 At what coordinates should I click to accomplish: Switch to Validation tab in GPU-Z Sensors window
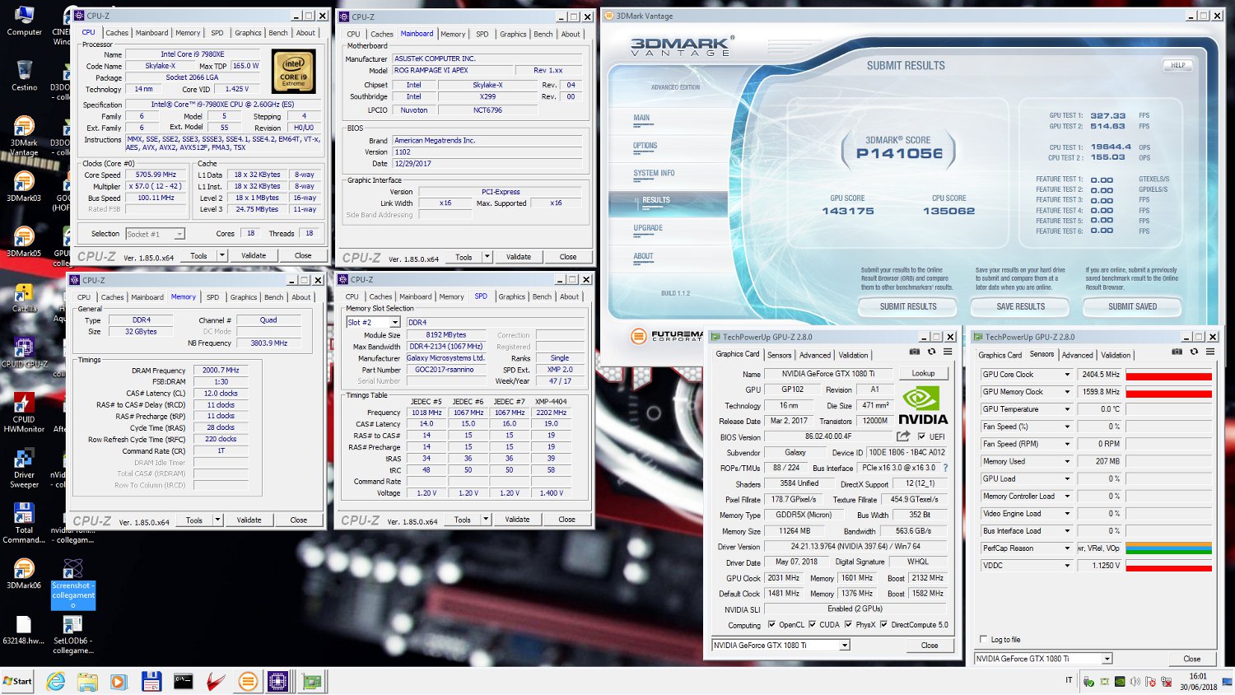tap(1116, 355)
